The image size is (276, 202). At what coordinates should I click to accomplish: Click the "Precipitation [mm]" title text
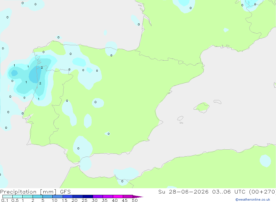click(x=28, y=192)
